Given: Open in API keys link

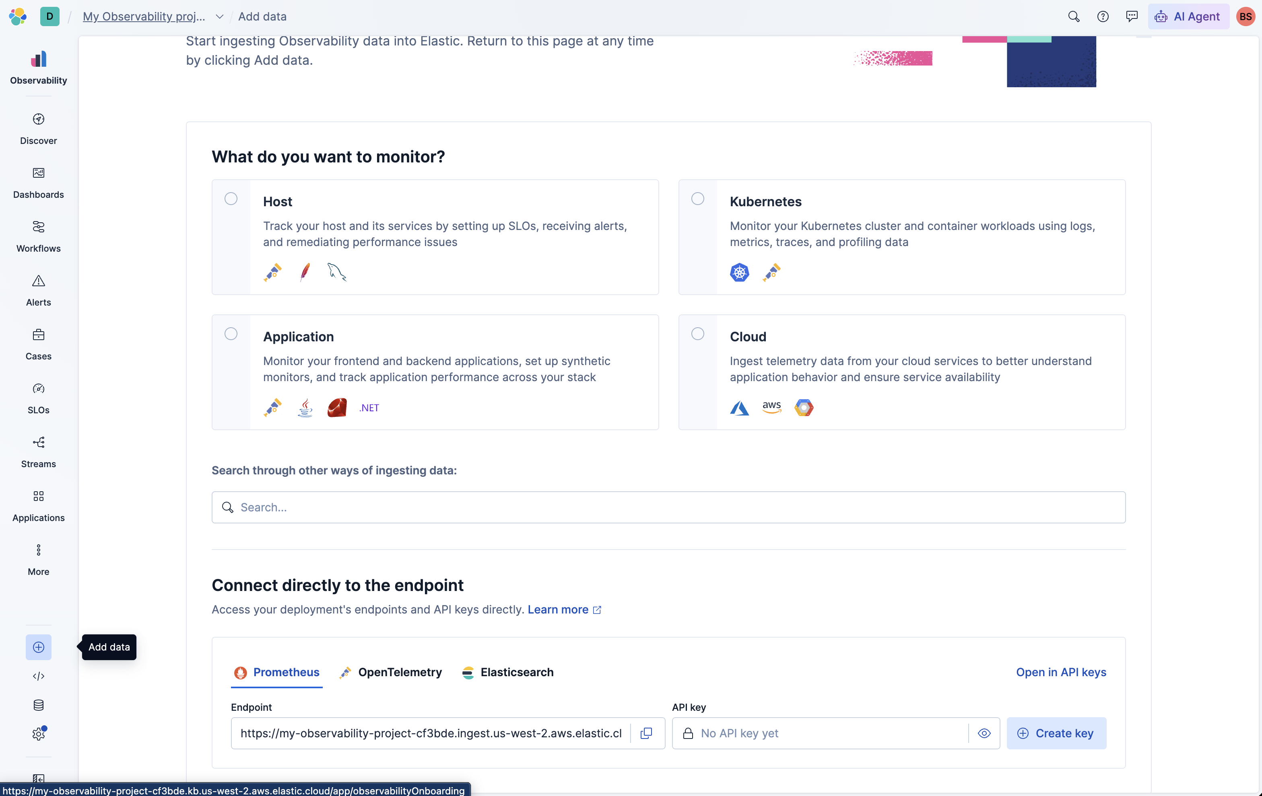Looking at the screenshot, I should [x=1061, y=673].
